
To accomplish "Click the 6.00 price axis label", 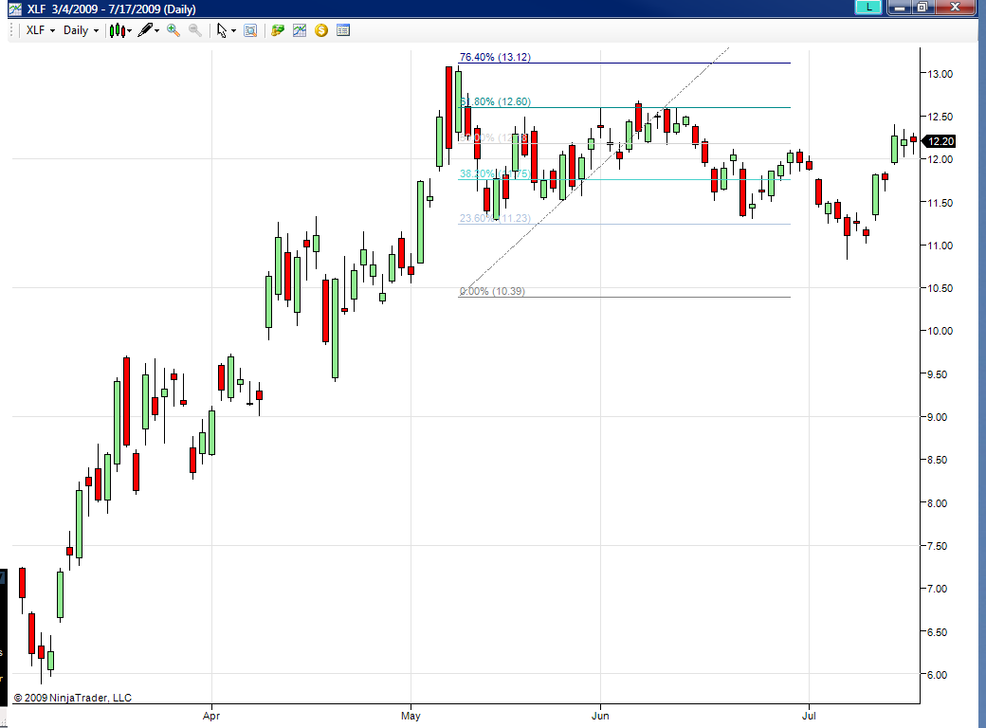I will coord(938,675).
